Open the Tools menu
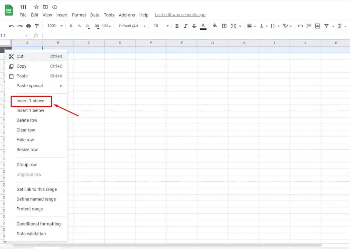The height and width of the screenshot is (249, 350). tap(109, 15)
